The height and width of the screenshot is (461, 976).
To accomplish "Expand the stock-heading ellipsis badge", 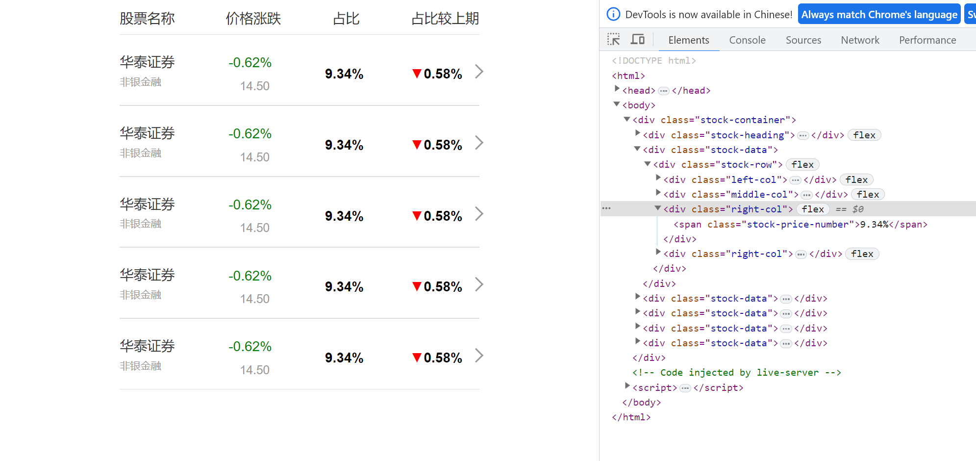I will (803, 135).
